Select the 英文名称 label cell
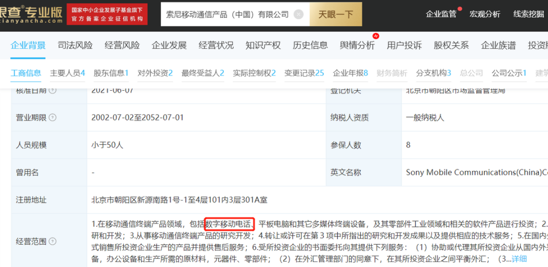The width and height of the screenshot is (548, 267). click(x=364, y=172)
